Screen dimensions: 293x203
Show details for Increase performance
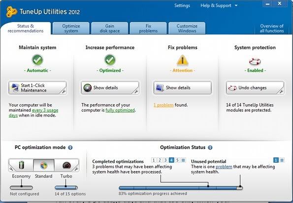point(110,87)
